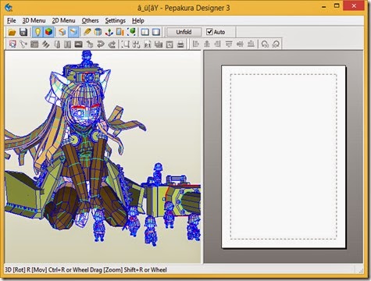Open the 3D Menu
371x281 pixels.
pyautogui.click(x=34, y=20)
